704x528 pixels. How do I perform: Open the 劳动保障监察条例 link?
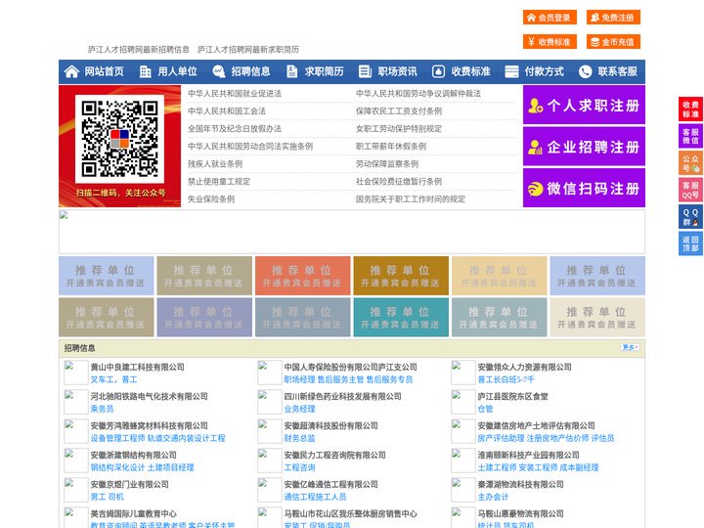[387, 164]
